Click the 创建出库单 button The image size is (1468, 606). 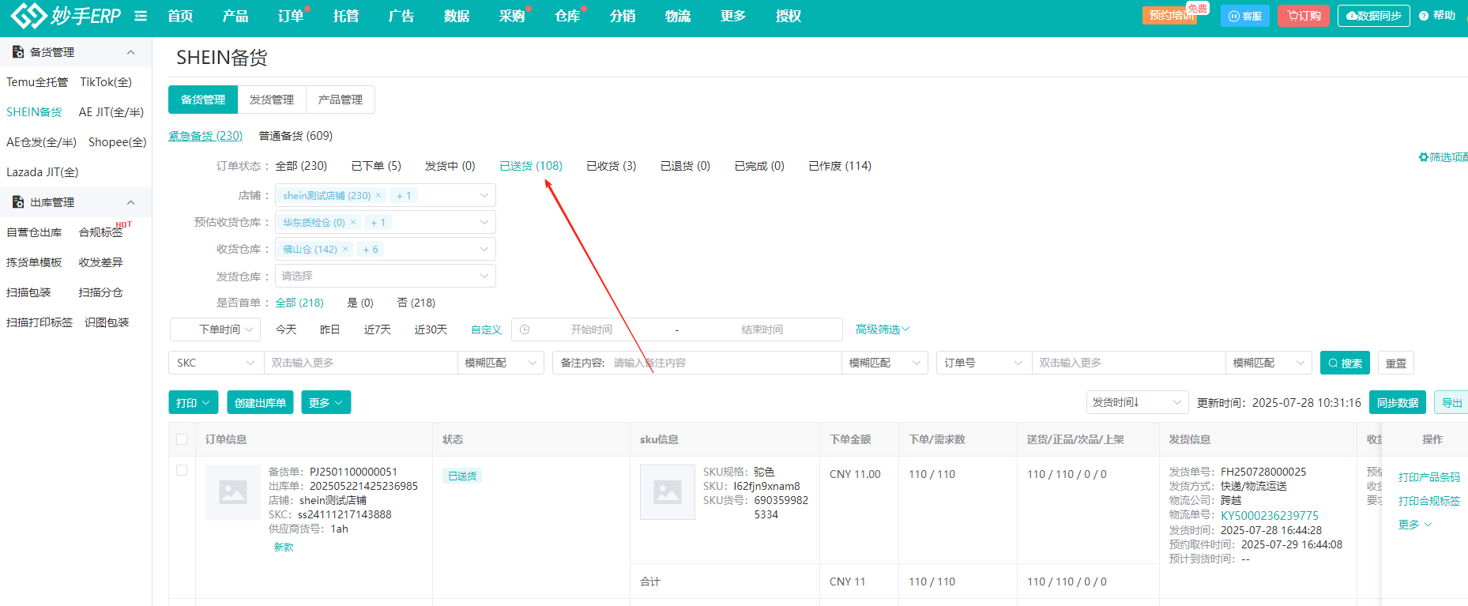[x=260, y=402]
